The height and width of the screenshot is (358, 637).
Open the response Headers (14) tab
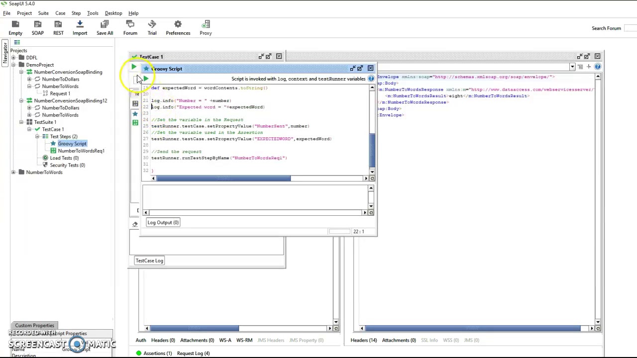(x=364, y=340)
